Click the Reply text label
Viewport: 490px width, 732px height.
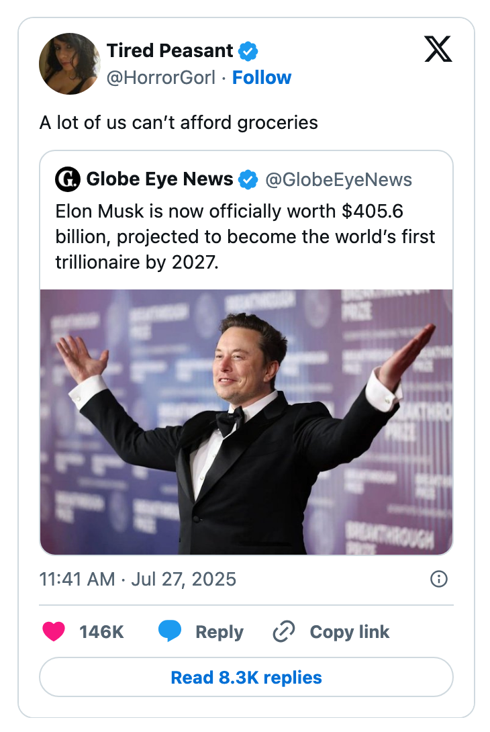coord(219,632)
